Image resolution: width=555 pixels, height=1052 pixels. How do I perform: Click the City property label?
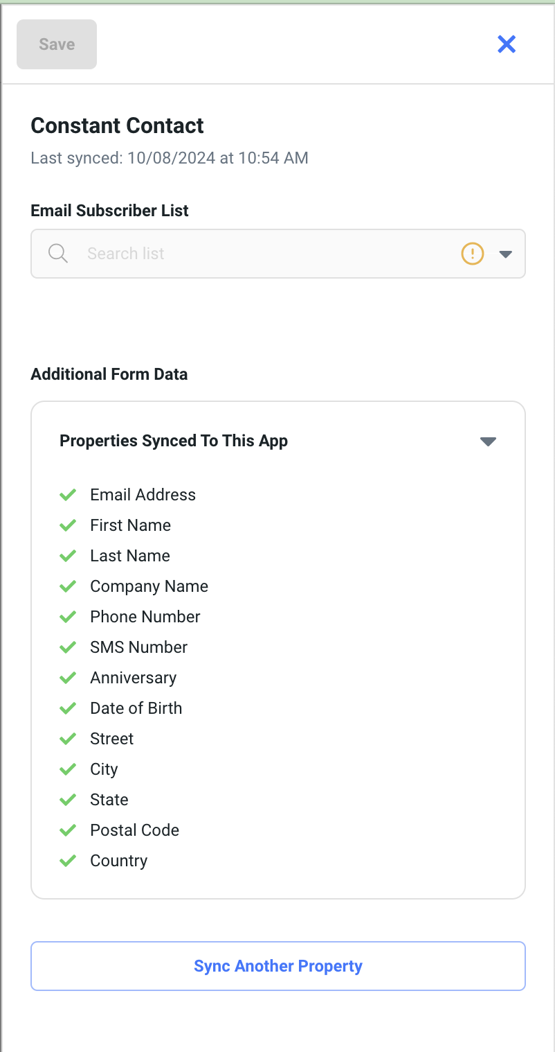coord(104,769)
